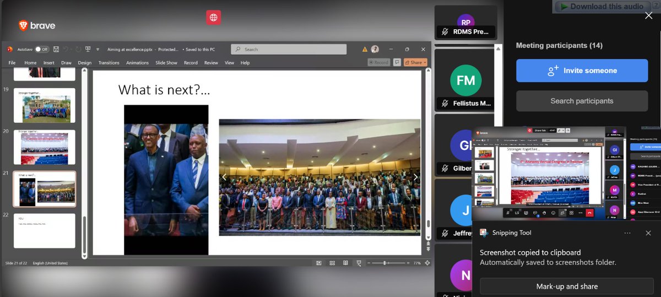Select the Transitions tab
The image size is (661, 297).
pyautogui.click(x=109, y=63)
